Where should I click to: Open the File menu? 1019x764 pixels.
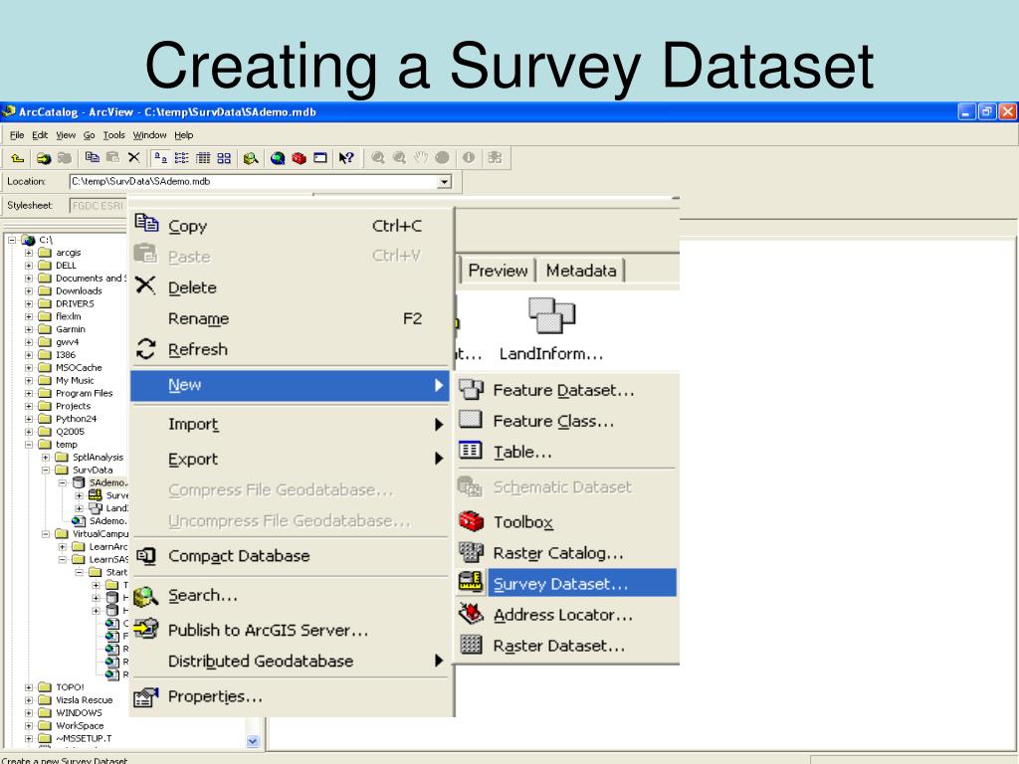click(17, 135)
